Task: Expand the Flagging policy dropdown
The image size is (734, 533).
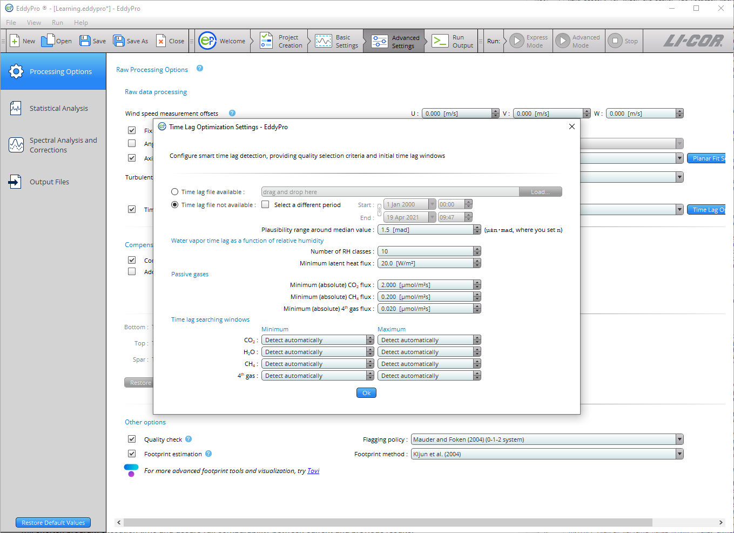Action: 679,439
